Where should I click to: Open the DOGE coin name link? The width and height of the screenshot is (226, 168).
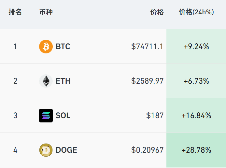click(x=66, y=150)
